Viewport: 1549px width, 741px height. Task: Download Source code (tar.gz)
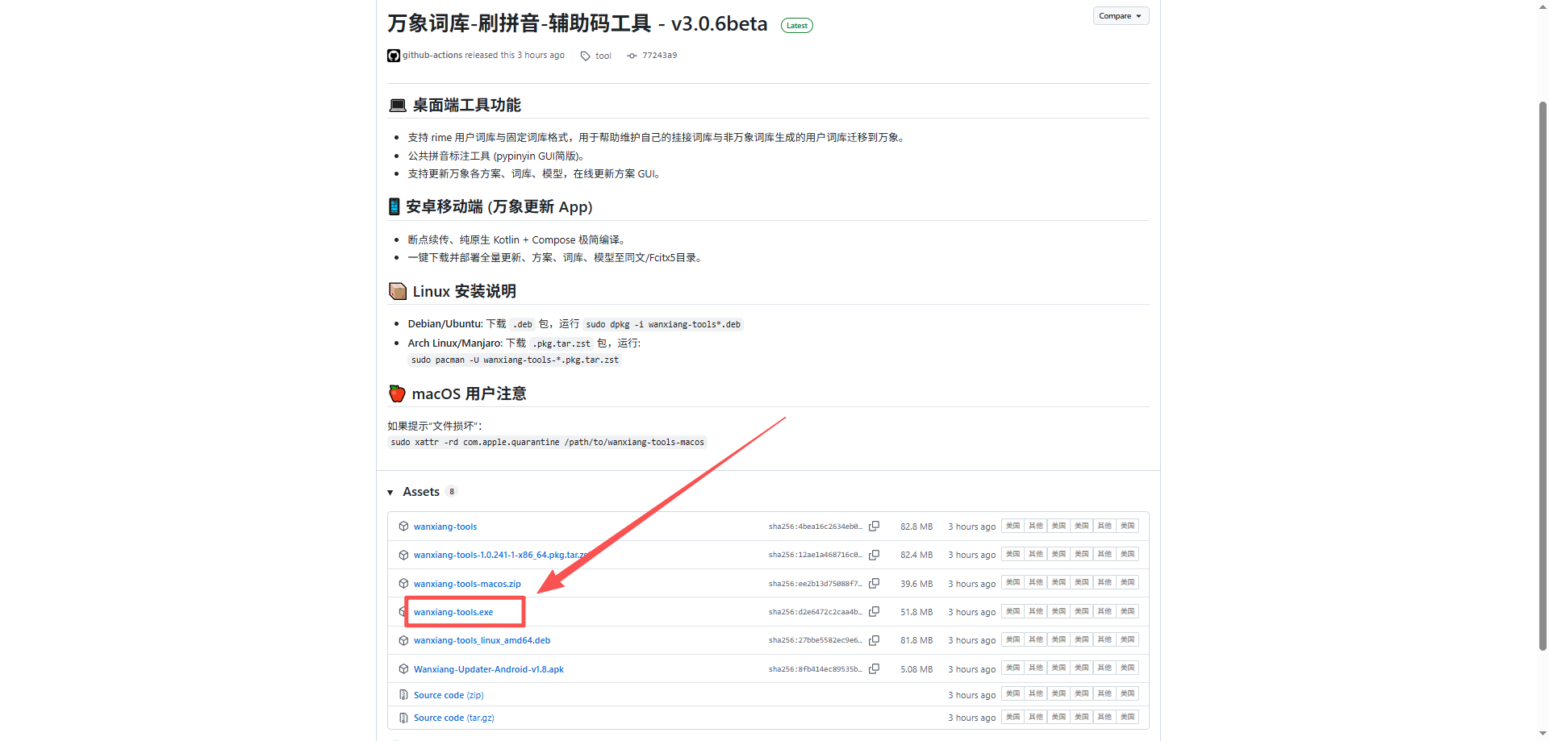click(x=453, y=718)
